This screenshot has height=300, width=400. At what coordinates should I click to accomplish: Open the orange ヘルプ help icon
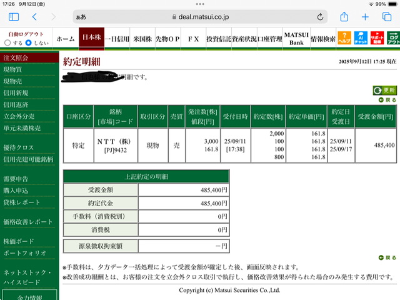coord(344,38)
